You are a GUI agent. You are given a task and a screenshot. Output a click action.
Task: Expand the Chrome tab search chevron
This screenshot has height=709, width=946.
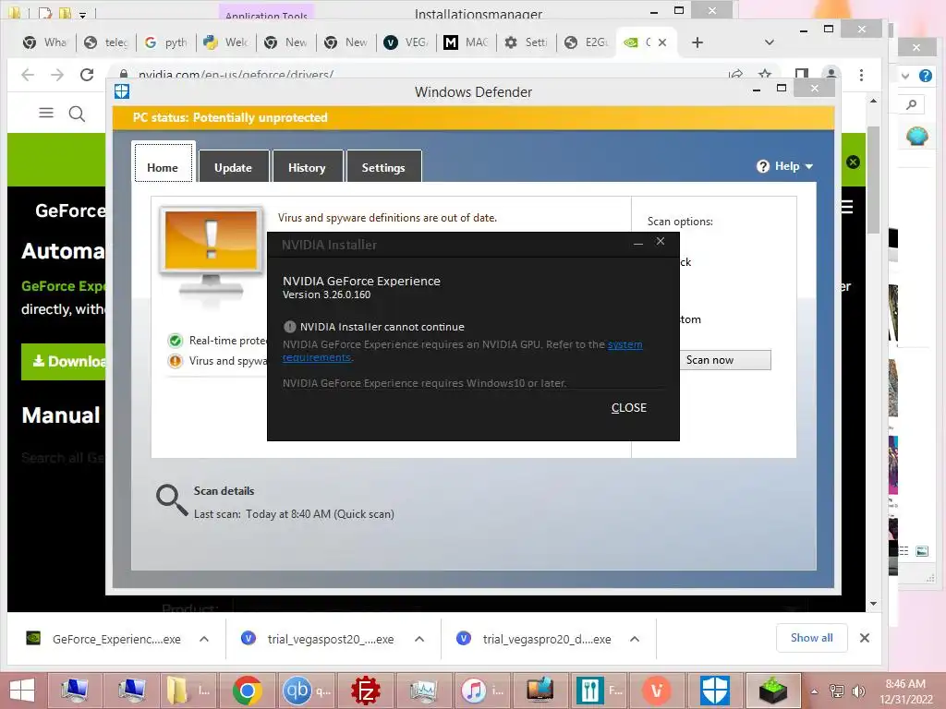770,42
